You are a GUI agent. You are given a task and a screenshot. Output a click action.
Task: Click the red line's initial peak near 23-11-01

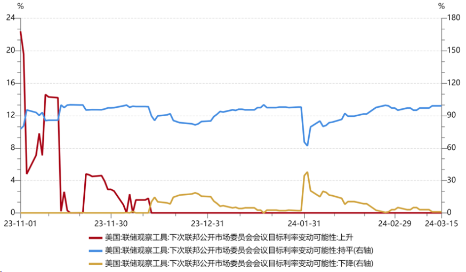coord(20,31)
